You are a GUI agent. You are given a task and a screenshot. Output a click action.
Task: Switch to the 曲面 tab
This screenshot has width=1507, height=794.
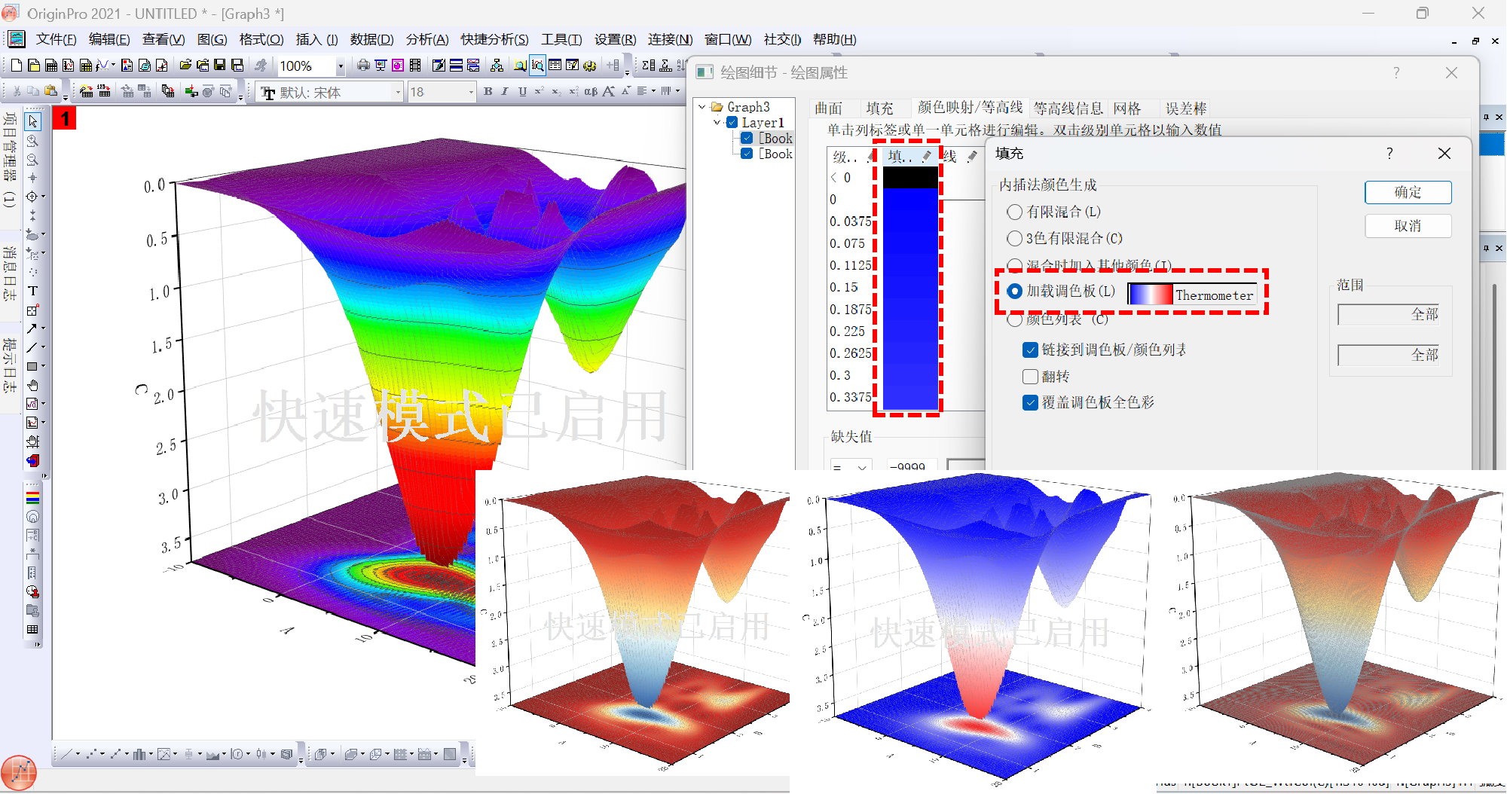click(x=828, y=108)
